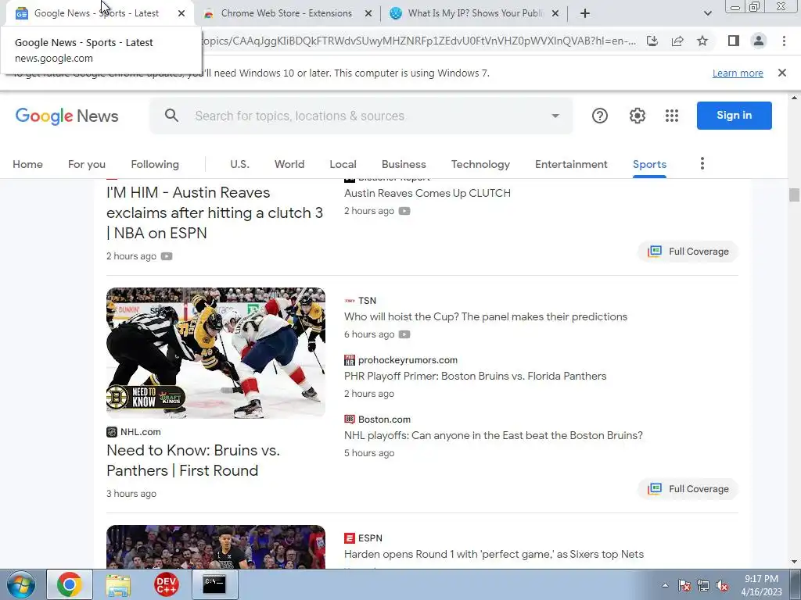Open the Chrome three-dot menu
Image resolution: width=801 pixels, height=600 pixels.
coord(784,41)
